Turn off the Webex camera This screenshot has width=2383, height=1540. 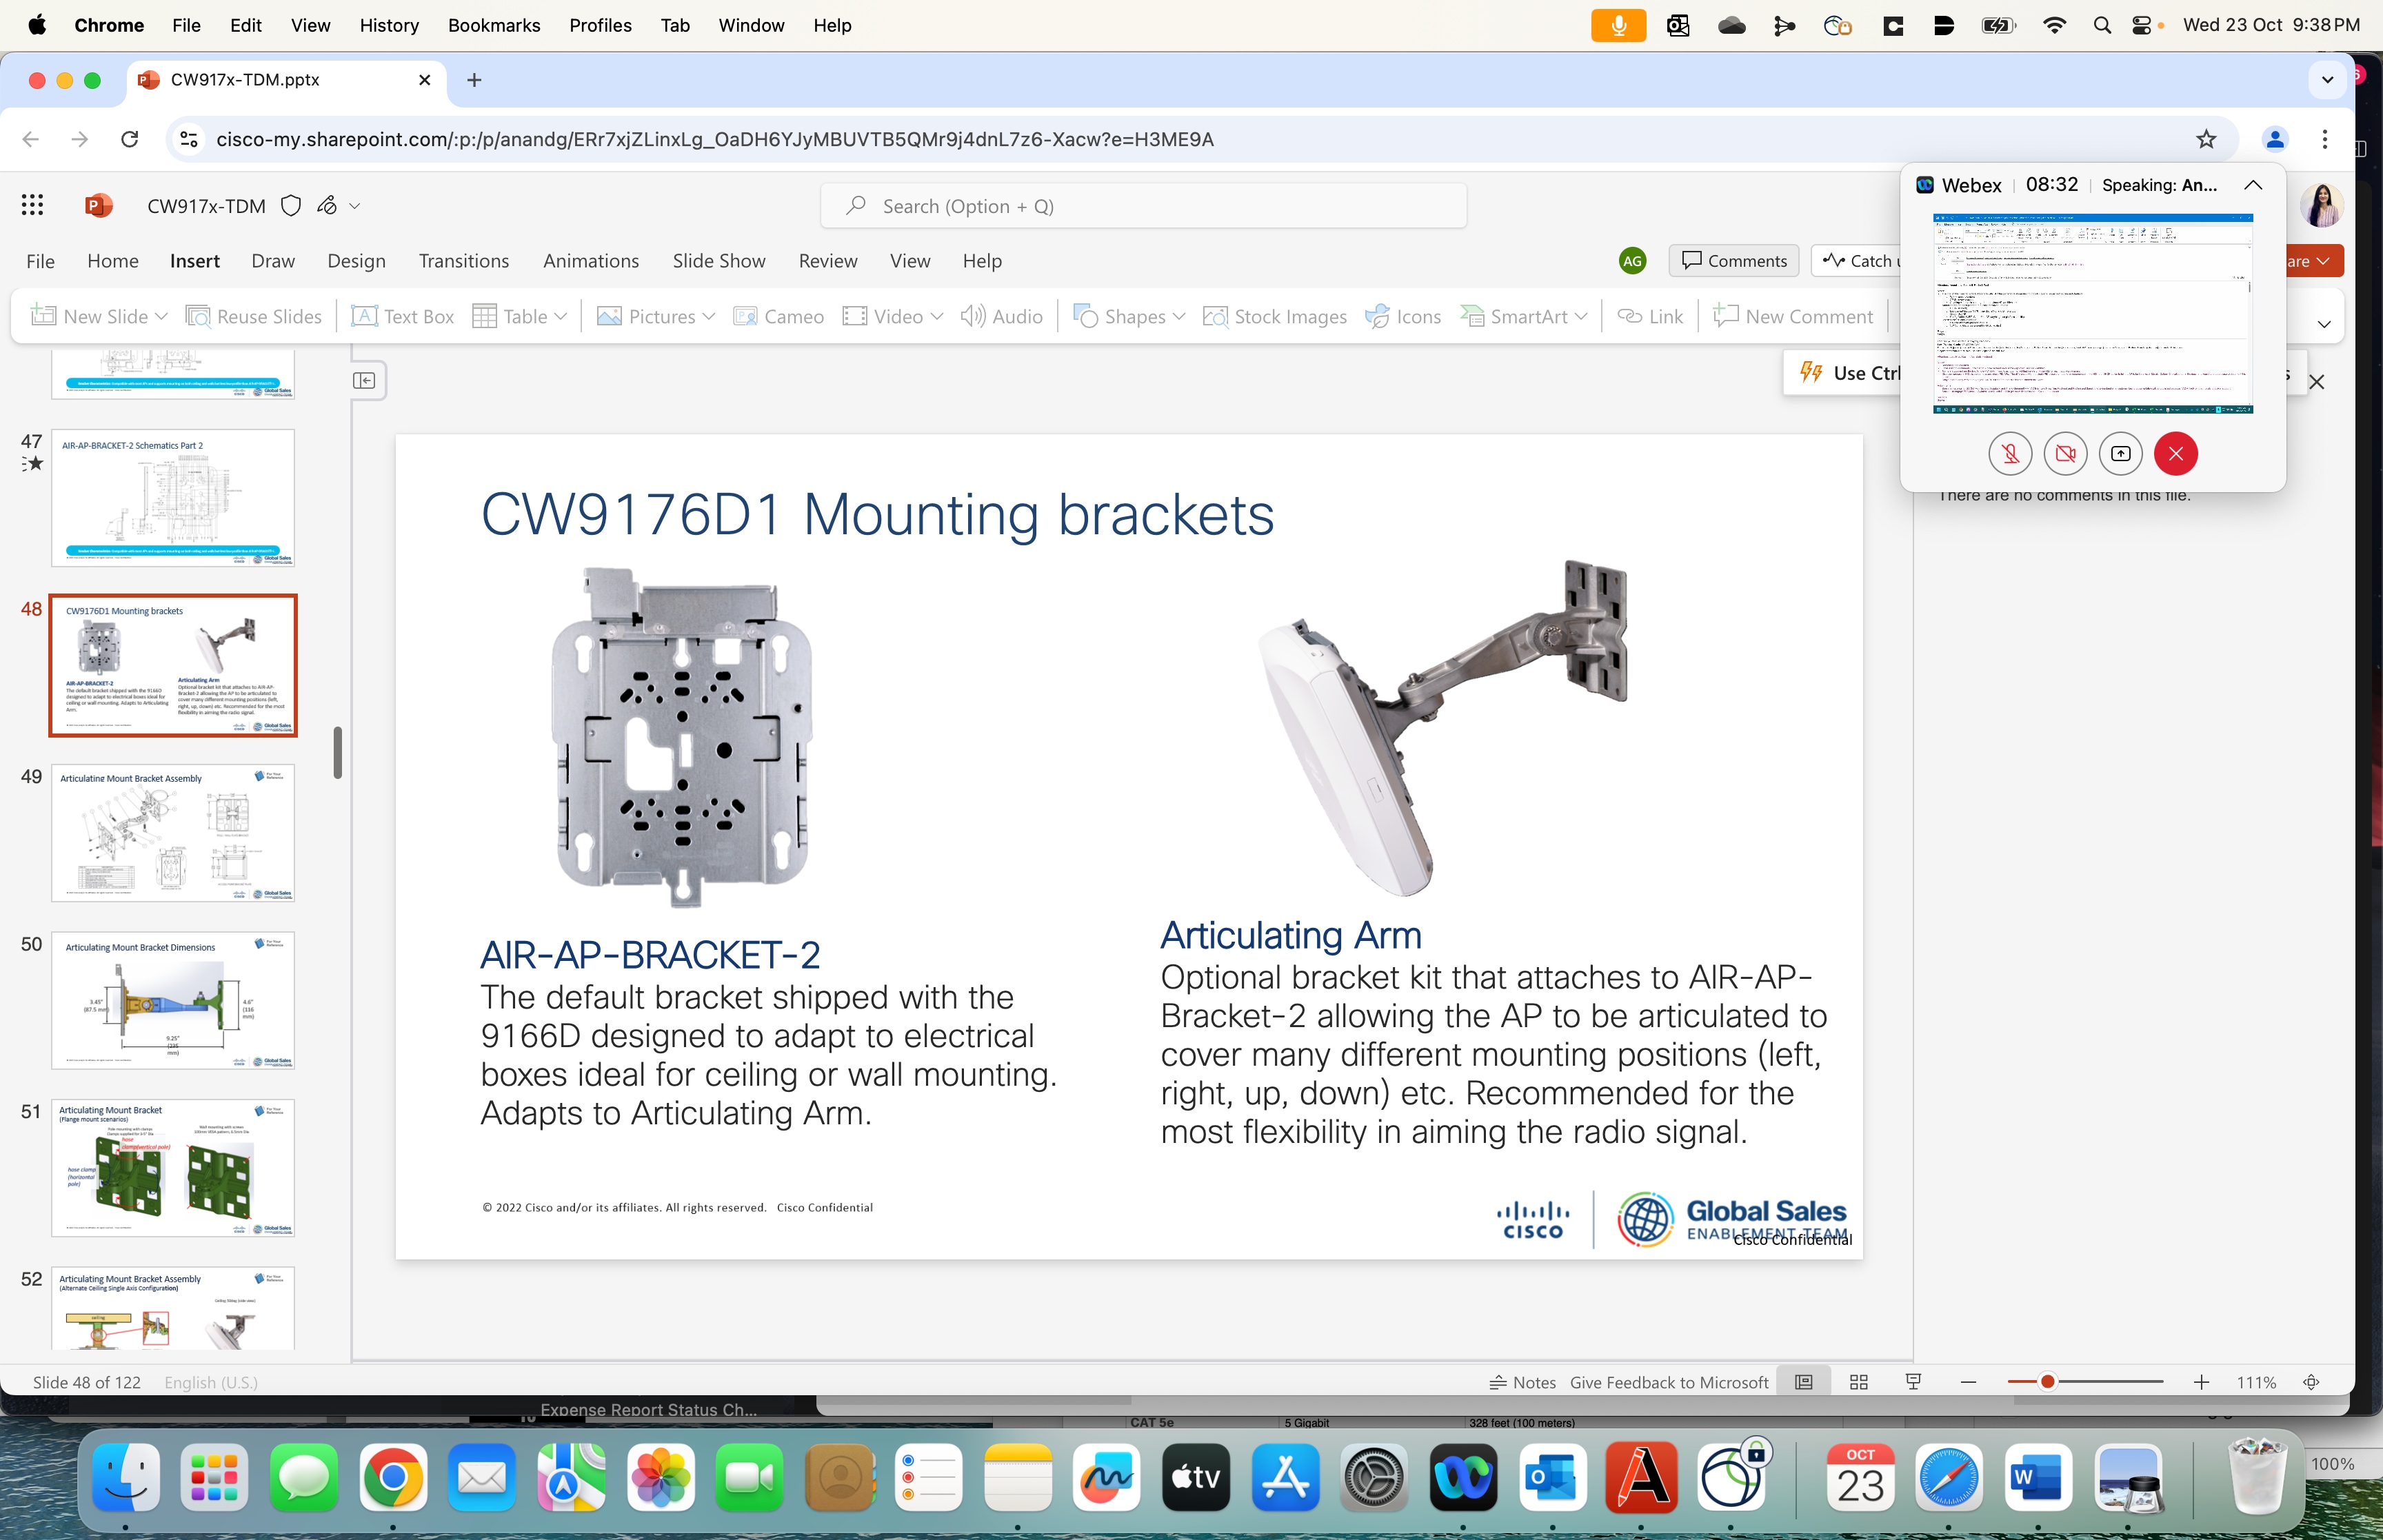click(x=2065, y=453)
